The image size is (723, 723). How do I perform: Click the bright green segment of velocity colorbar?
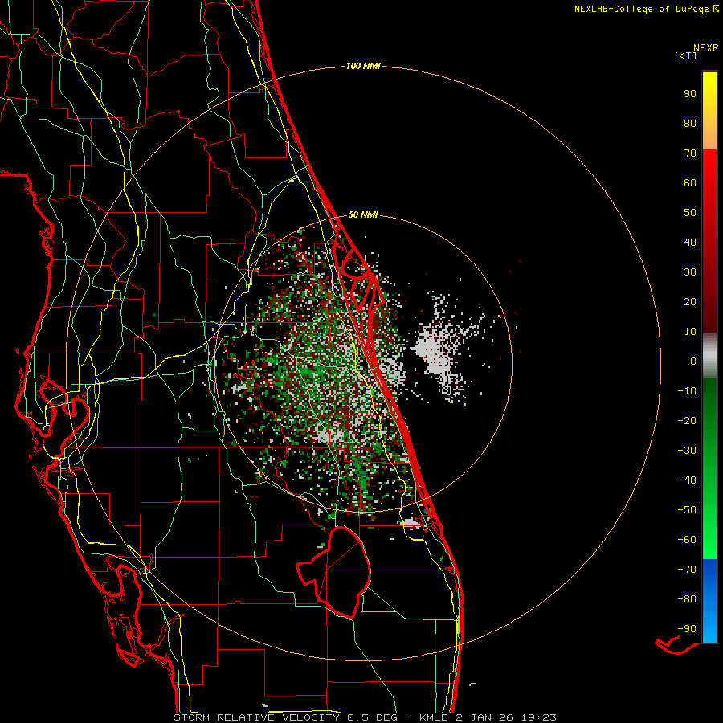click(709, 468)
